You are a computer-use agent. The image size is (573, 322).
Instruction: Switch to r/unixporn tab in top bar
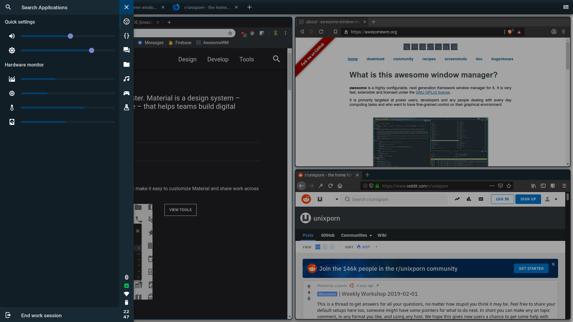tap(207, 7)
